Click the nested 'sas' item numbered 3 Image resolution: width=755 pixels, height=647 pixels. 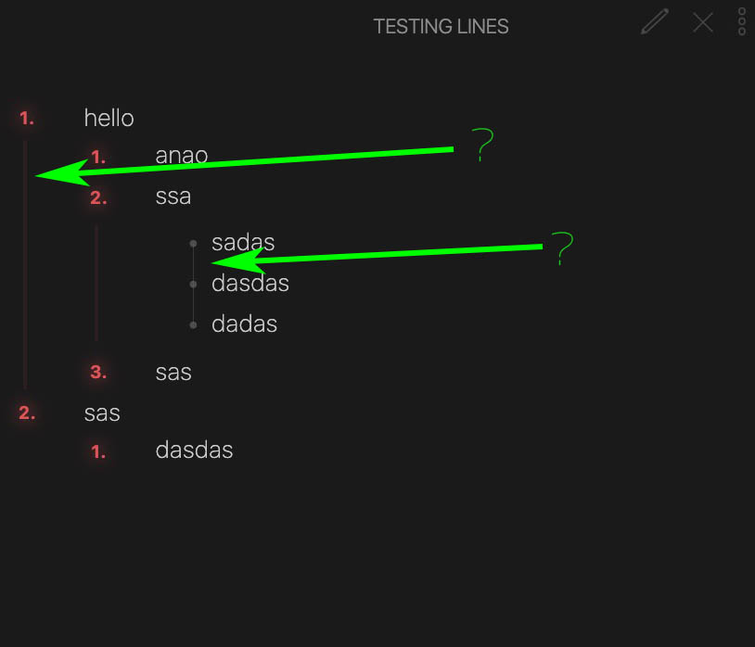click(x=173, y=373)
